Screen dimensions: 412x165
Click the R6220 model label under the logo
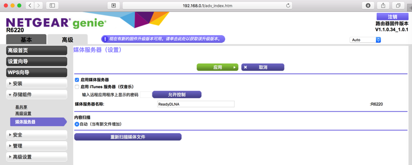click(15, 31)
